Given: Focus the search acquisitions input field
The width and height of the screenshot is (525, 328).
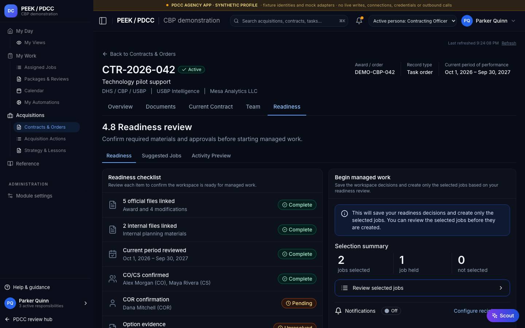Looking at the screenshot, I should [289, 21].
